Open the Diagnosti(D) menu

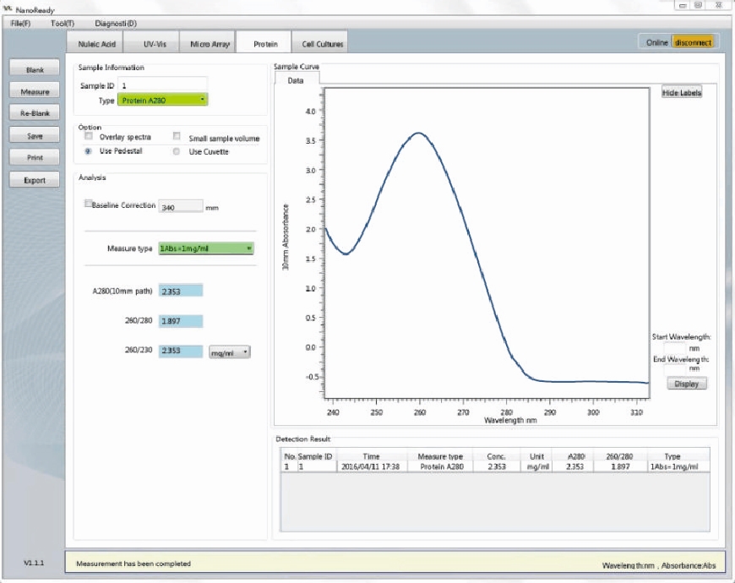[x=116, y=24]
